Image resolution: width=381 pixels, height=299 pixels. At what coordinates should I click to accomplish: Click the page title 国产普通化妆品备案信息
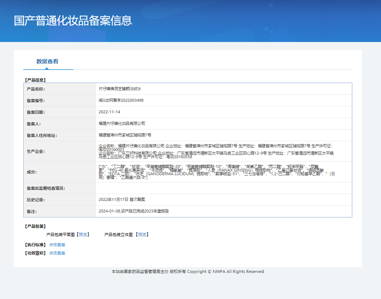point(73,21)
